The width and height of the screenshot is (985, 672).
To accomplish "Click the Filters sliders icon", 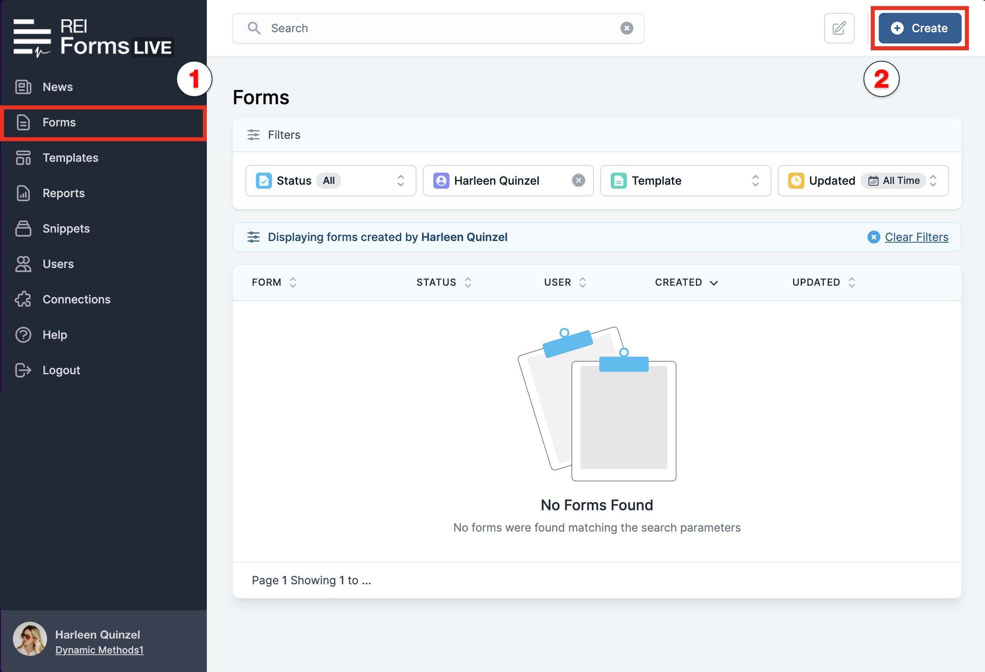I will (x=253, y=135).
